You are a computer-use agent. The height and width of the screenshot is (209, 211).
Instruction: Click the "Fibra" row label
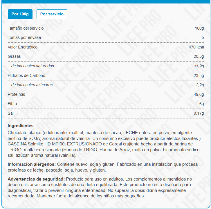point(12,104)
